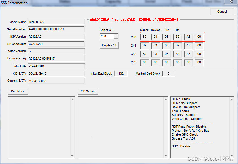Click Ch0 Maker ID cell 89
Screen dimensions: 238x164
click(145, 37)
